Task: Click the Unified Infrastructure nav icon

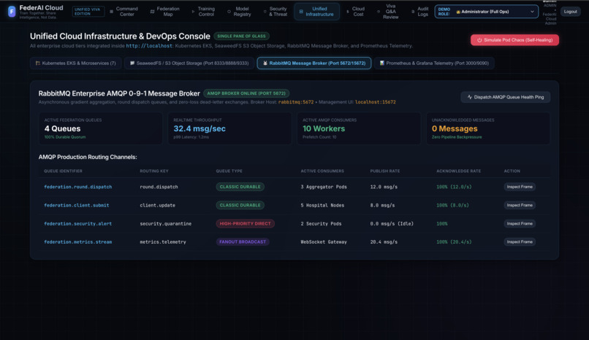Action: click(x=301, y=12)
